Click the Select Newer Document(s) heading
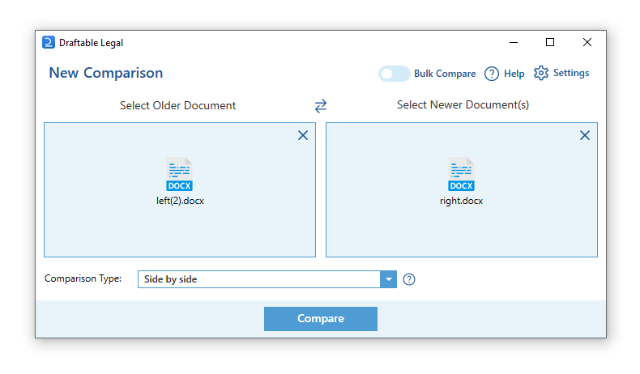The image size is (640, 374). coord(463,104)
